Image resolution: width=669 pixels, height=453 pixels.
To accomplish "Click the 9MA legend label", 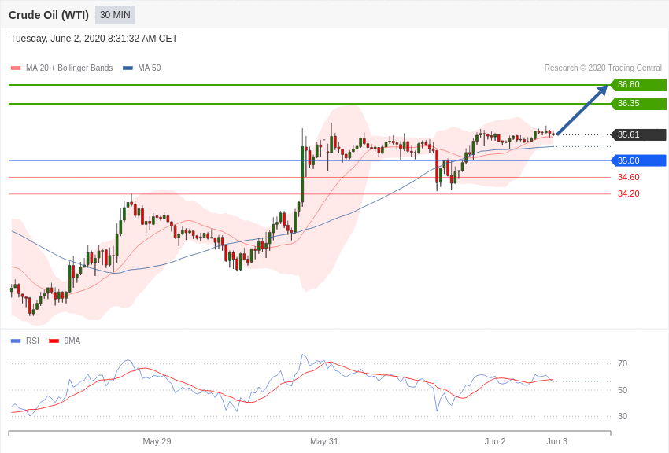I will pyautogui.click(x=72, y=341).
